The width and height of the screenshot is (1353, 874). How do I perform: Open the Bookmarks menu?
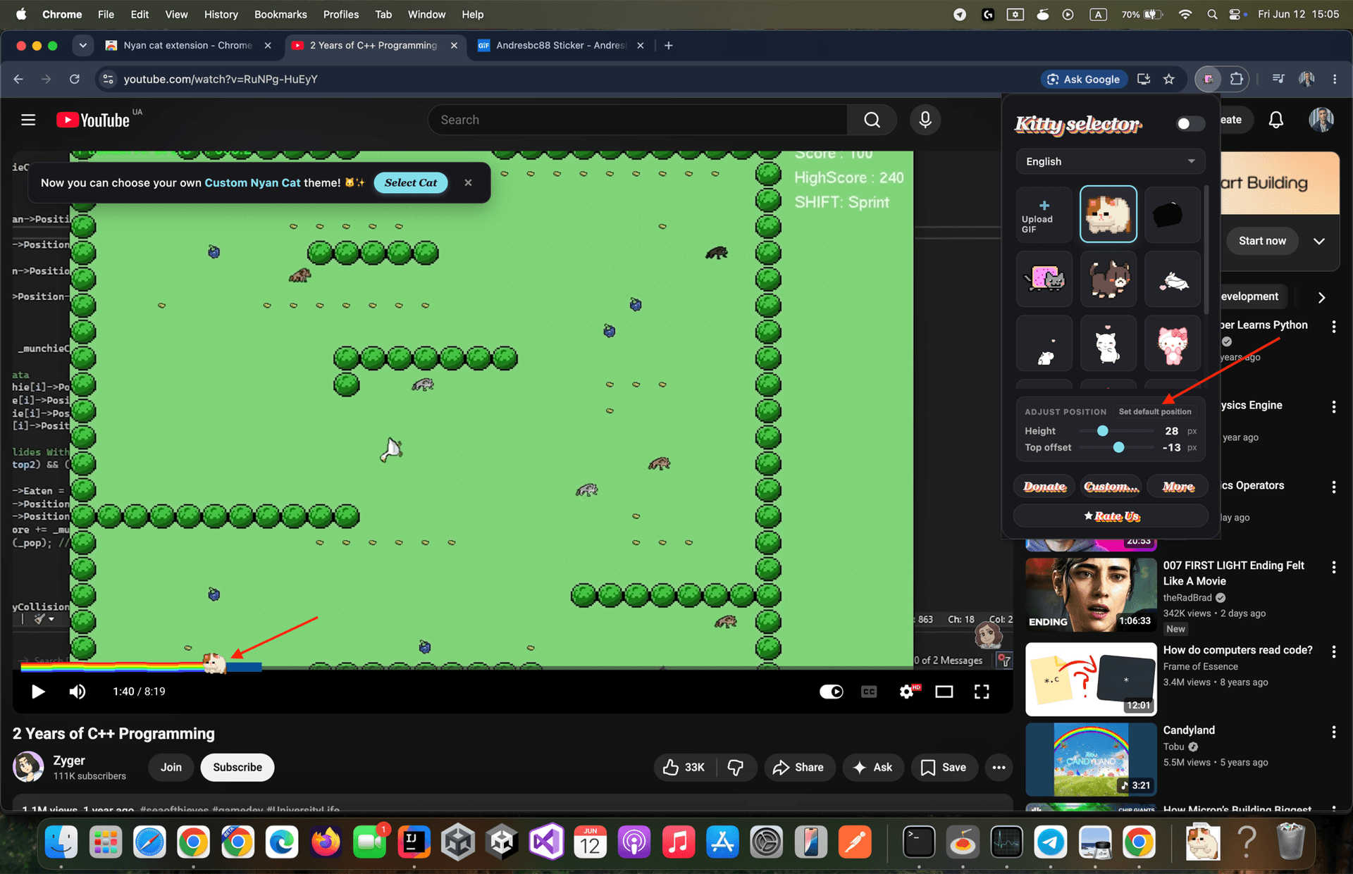(280, 14)
